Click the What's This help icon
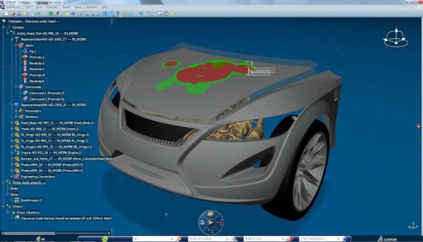The width and height of the screenshot is (423, 242). pyautogui.click(x=57, y=13)
